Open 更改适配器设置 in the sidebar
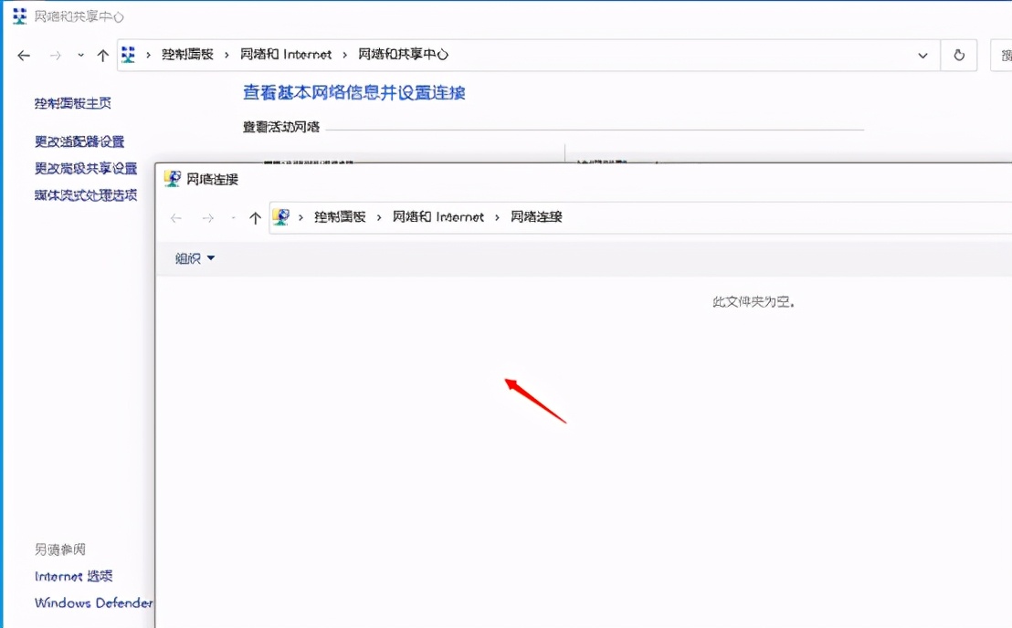 pos(75,141)
